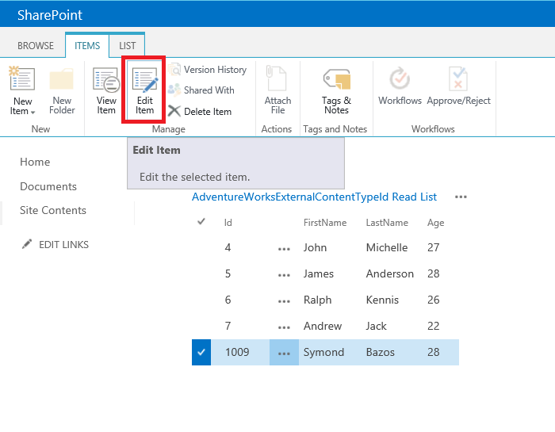The height and width of the screenshot is (432, 555).
Task: Click the Approve/Reject icon
Action: (458, 78)
